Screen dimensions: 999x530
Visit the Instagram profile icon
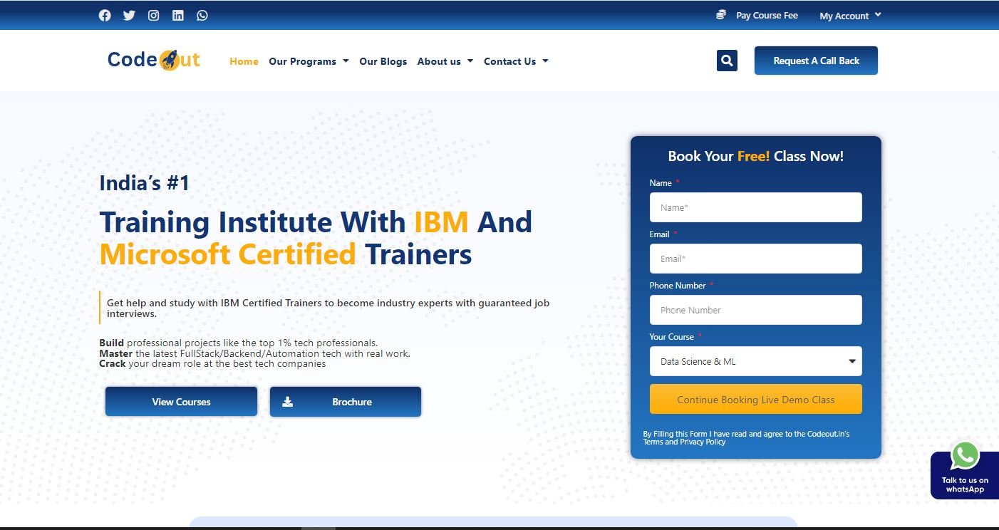(x=153, y=15)
